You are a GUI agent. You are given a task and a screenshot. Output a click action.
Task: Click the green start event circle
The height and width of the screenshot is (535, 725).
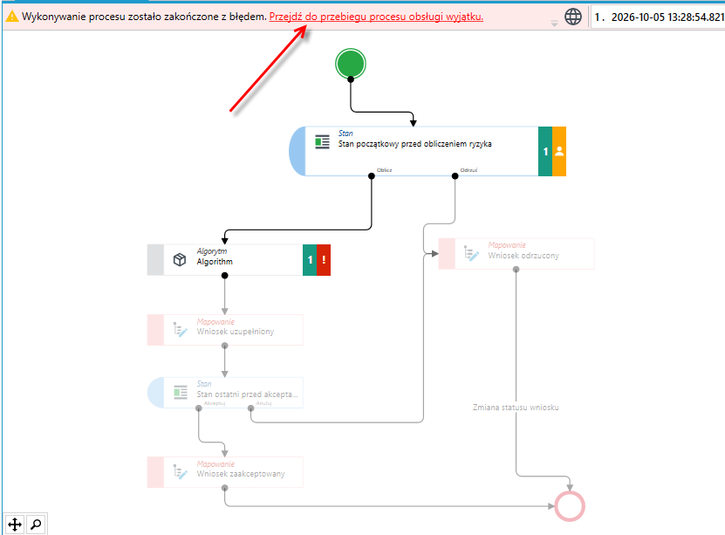pyautogui.click(x=351, y=64)
